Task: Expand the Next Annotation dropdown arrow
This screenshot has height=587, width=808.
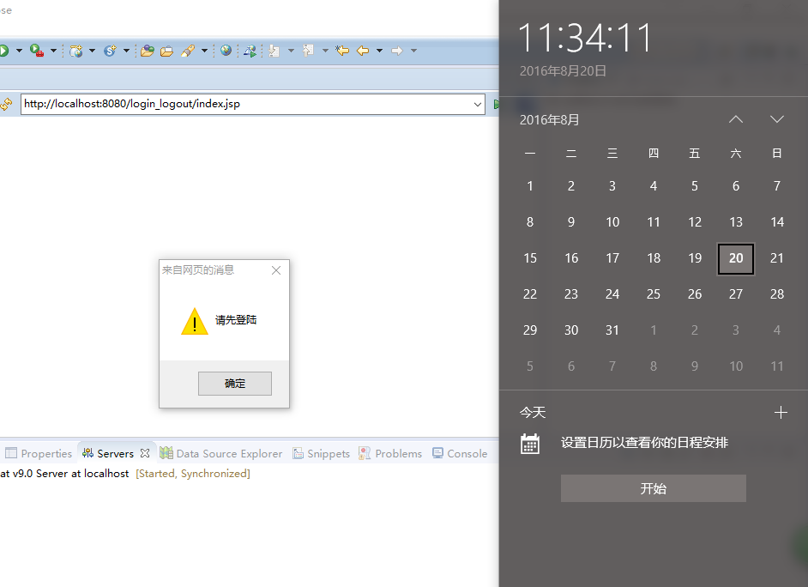Action: click(x=291, y=51)
